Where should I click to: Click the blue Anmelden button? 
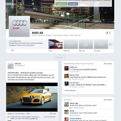(x=73, y=4)
